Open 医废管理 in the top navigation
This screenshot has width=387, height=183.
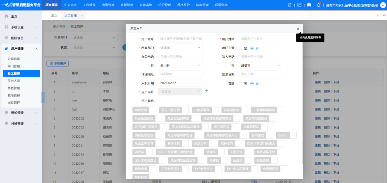[202, 5]
